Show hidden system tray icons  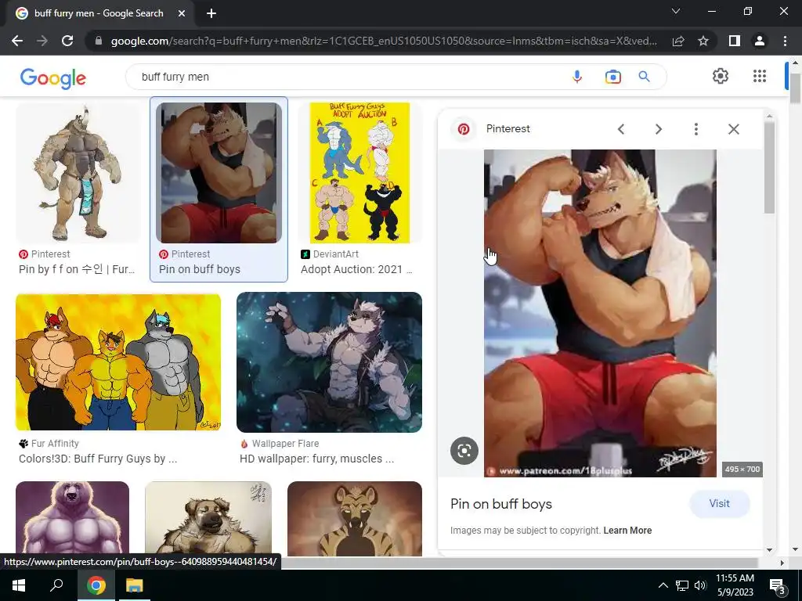663,585
